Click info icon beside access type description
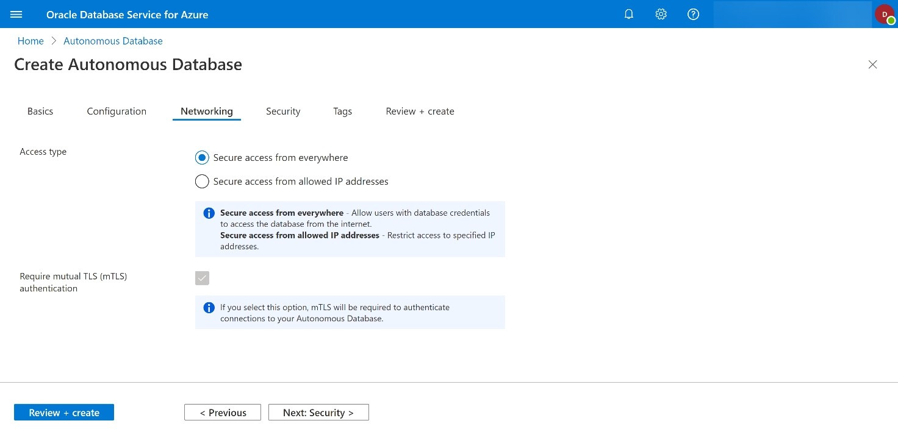 (x=209, y=213)
